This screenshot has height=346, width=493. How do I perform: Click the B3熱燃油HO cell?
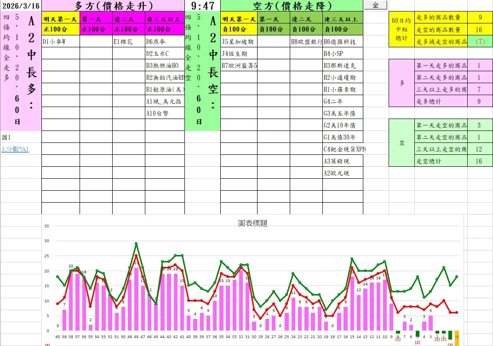click(165, 65)
